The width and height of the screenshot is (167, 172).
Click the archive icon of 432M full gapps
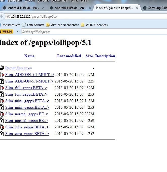pos(2,88)
